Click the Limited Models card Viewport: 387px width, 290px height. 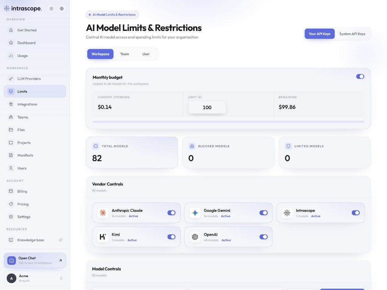point(325,153)
